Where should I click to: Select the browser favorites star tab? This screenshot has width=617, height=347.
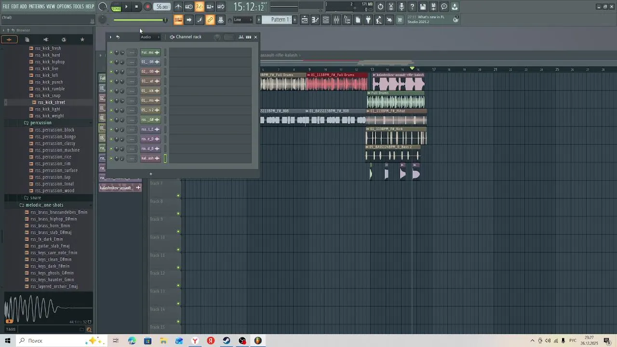[82, 40]
